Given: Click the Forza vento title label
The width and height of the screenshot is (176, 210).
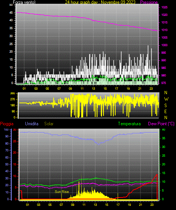Looking at the screenshot, I should pos(24,2).
